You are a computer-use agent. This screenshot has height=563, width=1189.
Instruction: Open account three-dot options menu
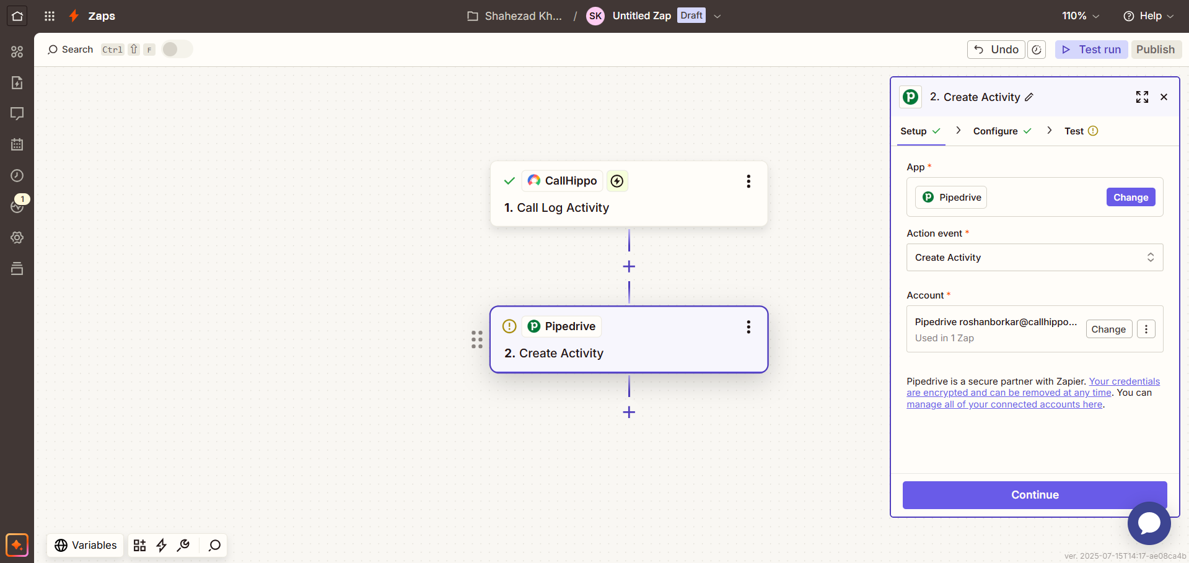coord(1146,329)
